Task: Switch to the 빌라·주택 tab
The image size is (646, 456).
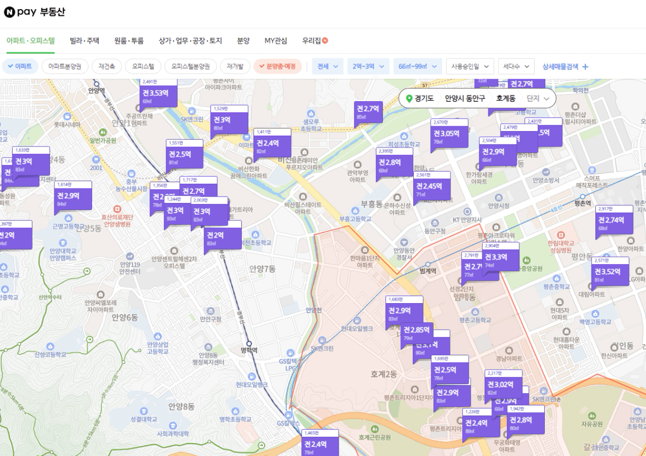Action: point(84,40)
